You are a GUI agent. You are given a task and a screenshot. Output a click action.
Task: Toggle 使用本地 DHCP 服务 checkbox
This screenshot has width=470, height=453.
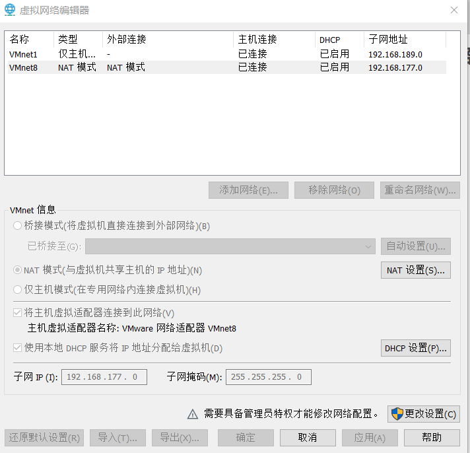point(17,348)
